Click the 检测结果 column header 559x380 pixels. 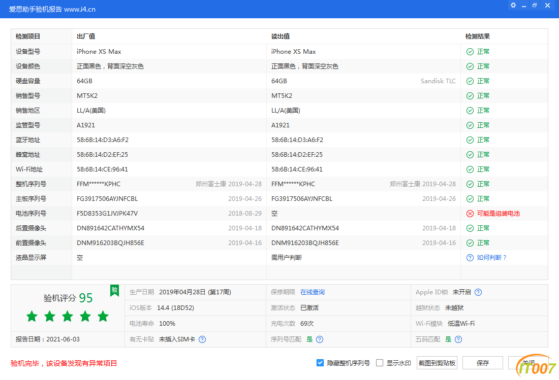click(x=478, y=37)
